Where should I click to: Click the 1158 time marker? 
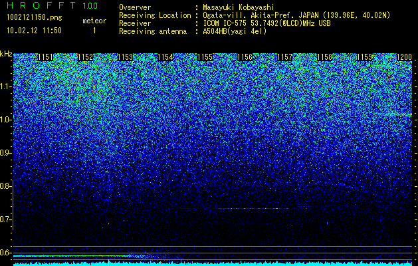tap(325, 57)
